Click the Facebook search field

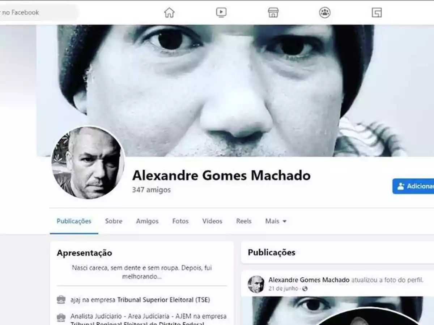38,13
